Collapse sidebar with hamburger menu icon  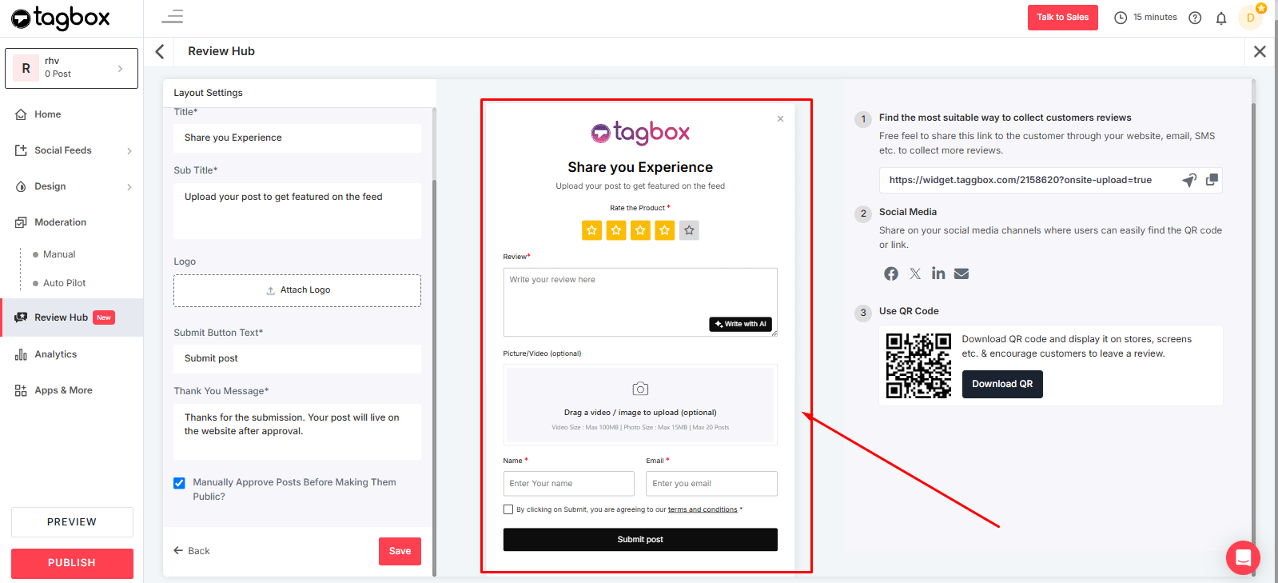[x=173, y=17]
